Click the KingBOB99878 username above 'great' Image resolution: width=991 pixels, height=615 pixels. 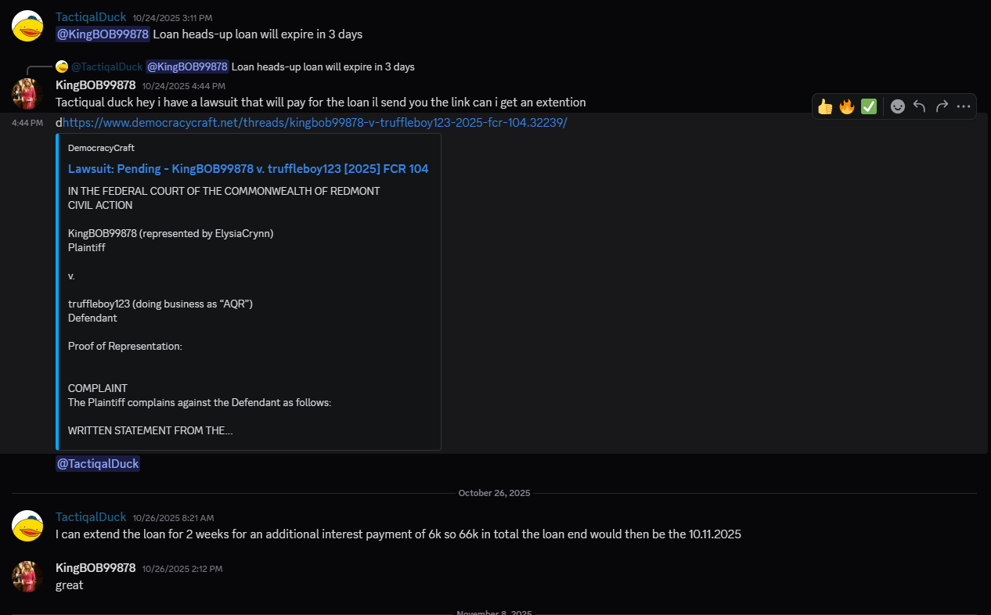coord(95,568)
